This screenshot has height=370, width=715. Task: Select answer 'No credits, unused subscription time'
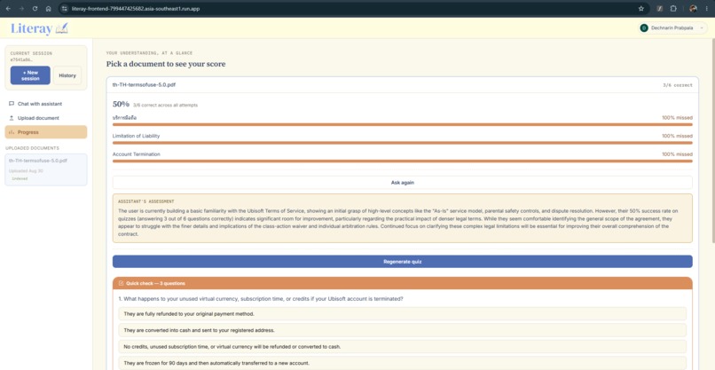[x=402, y=347]
